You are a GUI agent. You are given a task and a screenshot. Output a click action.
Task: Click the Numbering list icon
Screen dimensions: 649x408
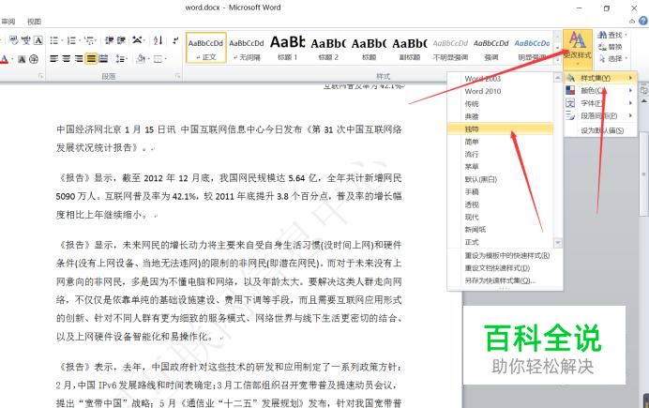[71, 40]
